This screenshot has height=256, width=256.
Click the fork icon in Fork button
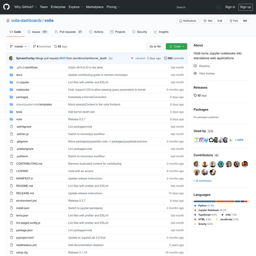point(231,21)
